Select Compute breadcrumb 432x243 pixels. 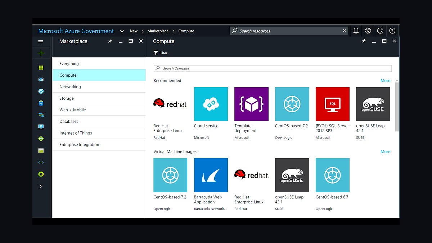click(186, 31)
